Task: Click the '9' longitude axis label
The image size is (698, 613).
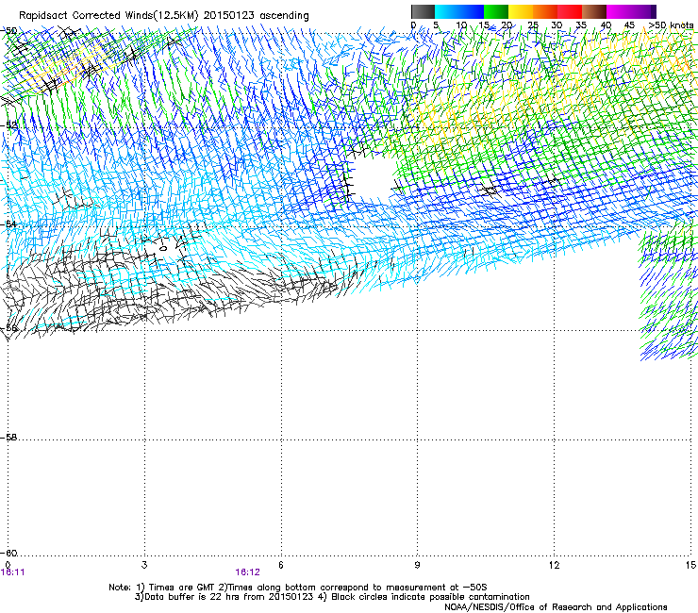Action: (417, 565)
